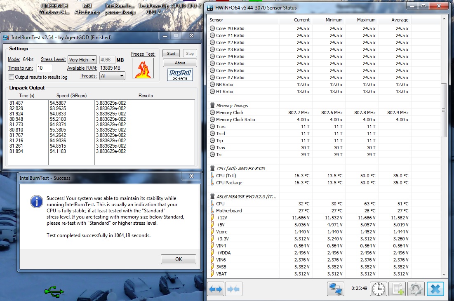This screenshot has height=301, width=454.
Task: Click the 94.5887 speed entry in Linpack Output
Action: (58, 103)
